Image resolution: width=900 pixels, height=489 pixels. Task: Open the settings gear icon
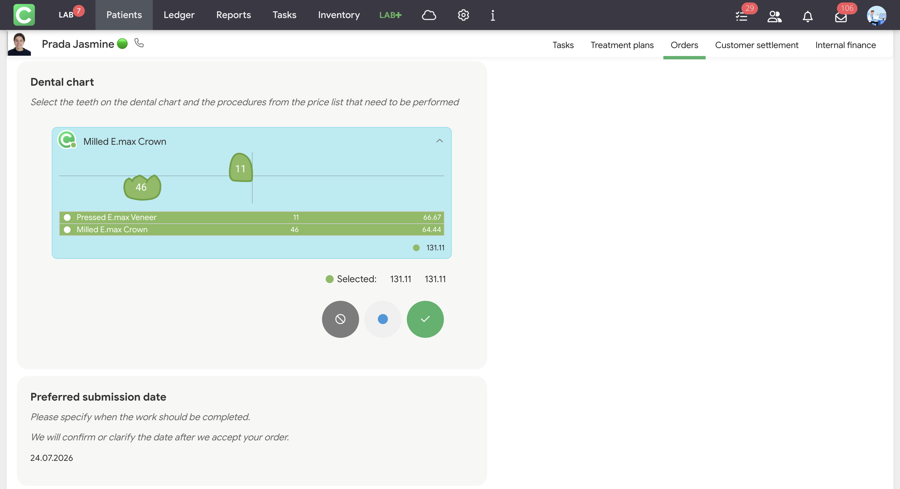click(463, 15)
